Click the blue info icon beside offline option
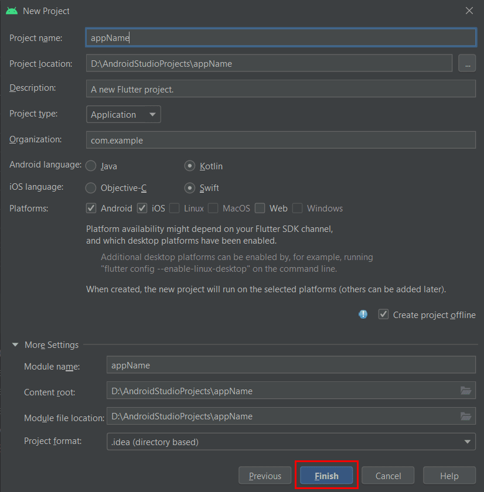The height and width of the screenshot is (492, 484). click(363, 314)
